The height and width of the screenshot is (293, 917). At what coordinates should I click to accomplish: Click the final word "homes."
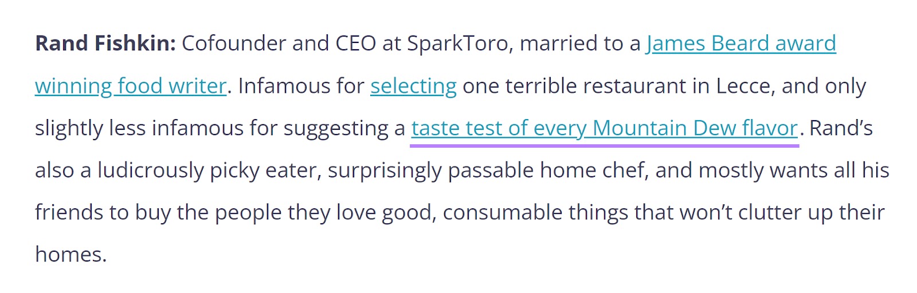coord(71,254)
